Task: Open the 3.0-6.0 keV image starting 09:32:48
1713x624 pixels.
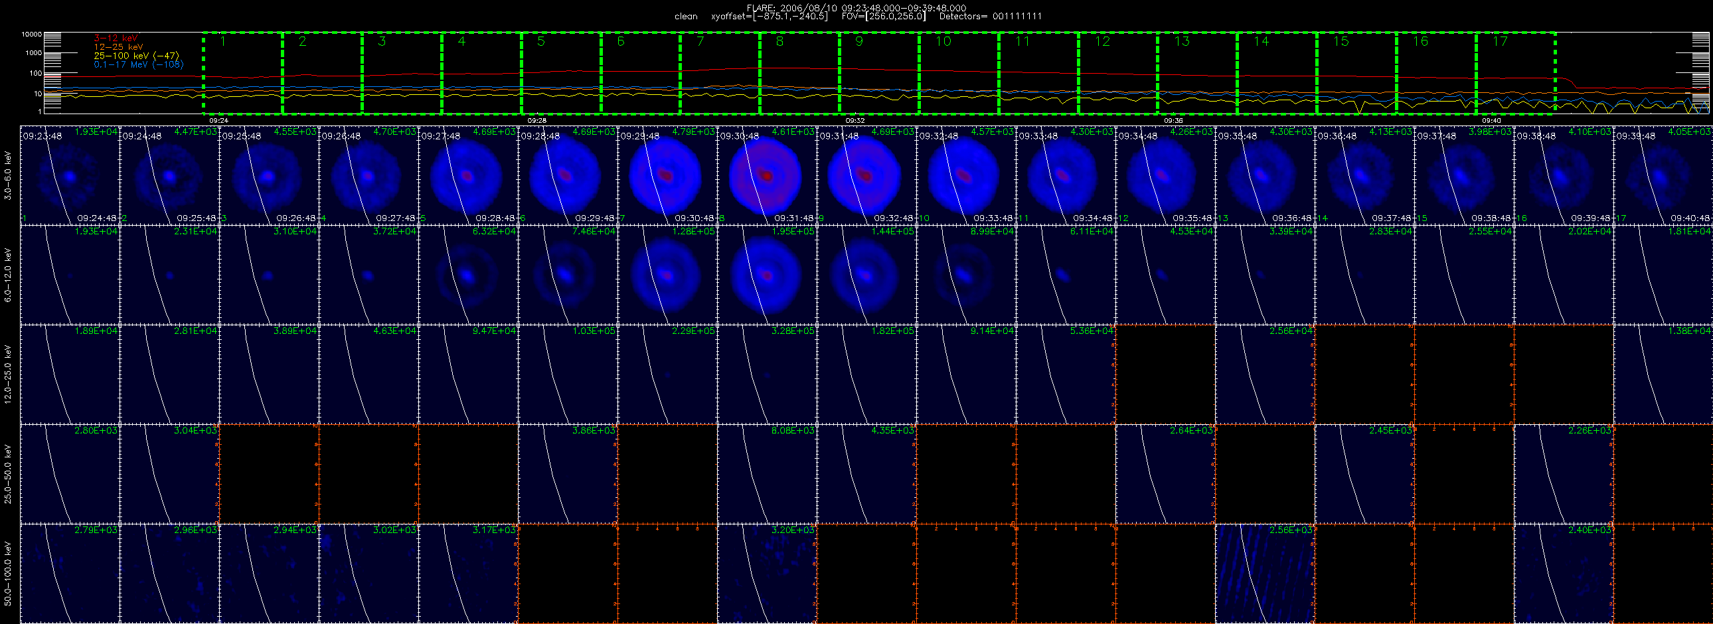Action: (966, 175)
